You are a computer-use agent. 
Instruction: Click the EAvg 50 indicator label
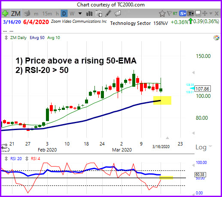click(37, 38)
